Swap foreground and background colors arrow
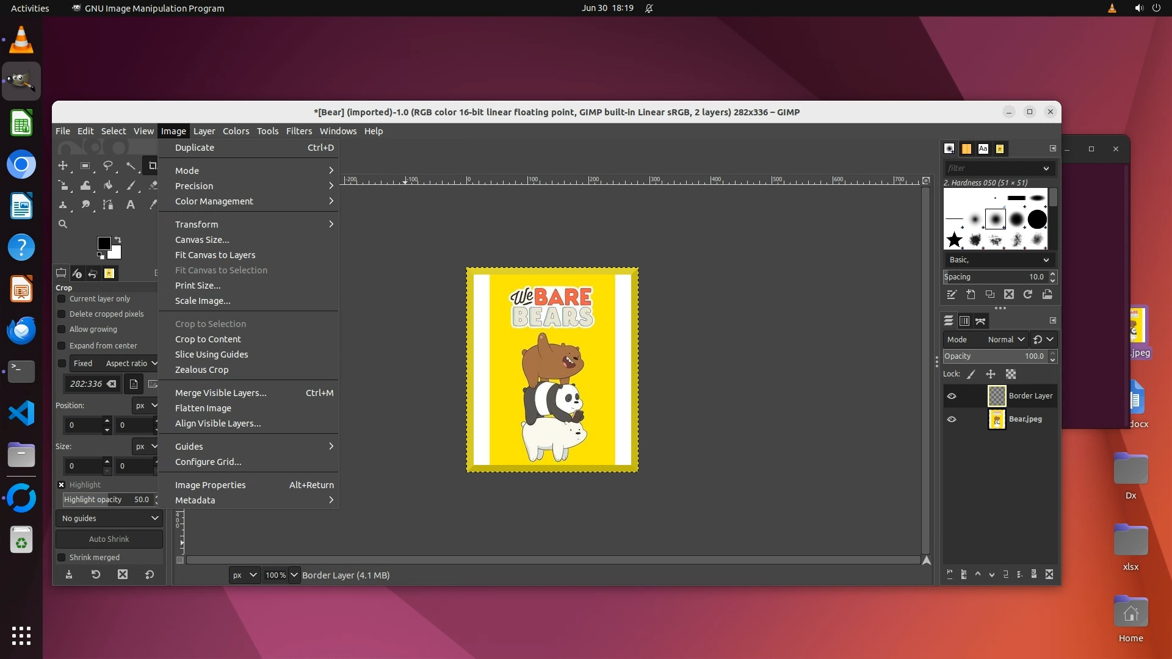This screenshot has height=659, width=1172. pos(118,240)
